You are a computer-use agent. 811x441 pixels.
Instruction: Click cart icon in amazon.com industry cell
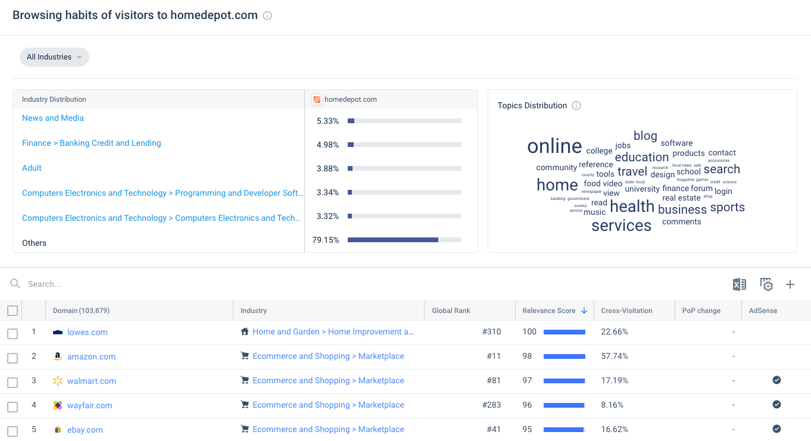pyautogui.click(x=245, y=356)
